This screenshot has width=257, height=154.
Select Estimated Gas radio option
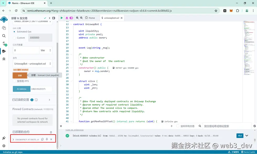[x=14, y=32]
